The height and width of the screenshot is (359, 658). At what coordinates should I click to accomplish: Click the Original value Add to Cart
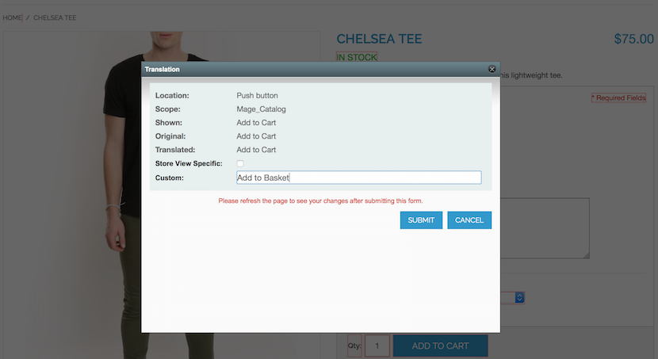pyautogui.click(x=256, y=136)
